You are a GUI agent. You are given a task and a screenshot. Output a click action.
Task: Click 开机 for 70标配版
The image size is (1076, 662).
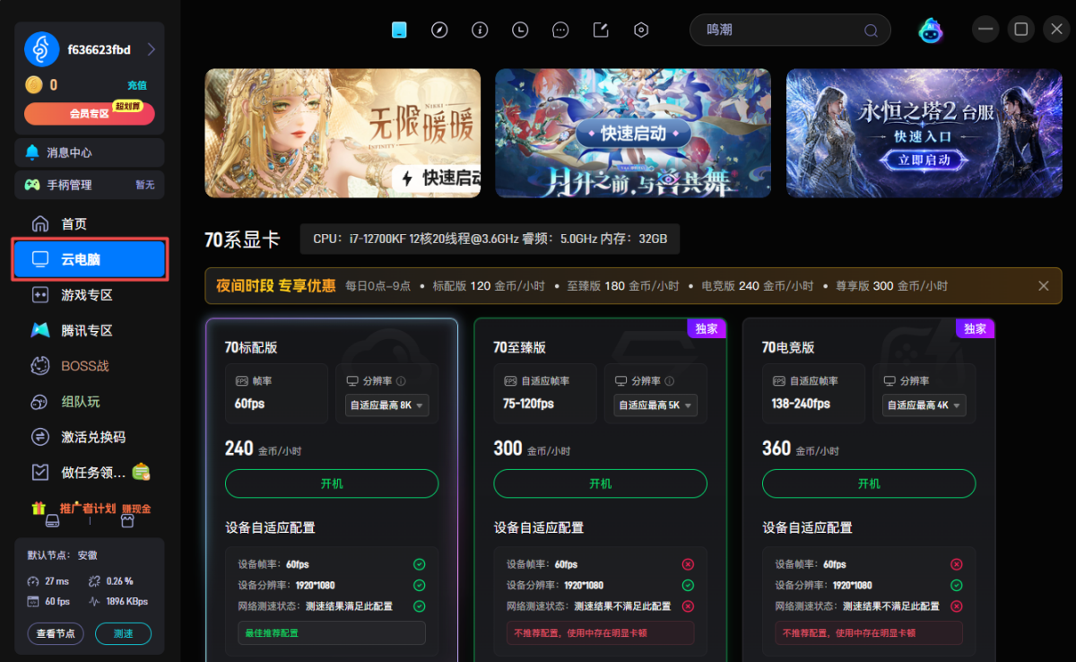pos(332,483)
